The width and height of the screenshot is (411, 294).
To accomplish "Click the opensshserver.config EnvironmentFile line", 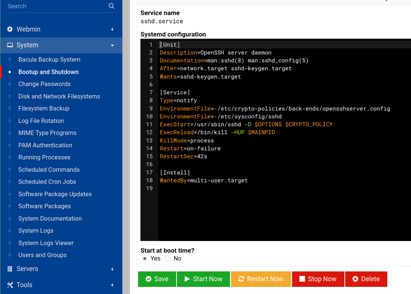I will (275, 108).
